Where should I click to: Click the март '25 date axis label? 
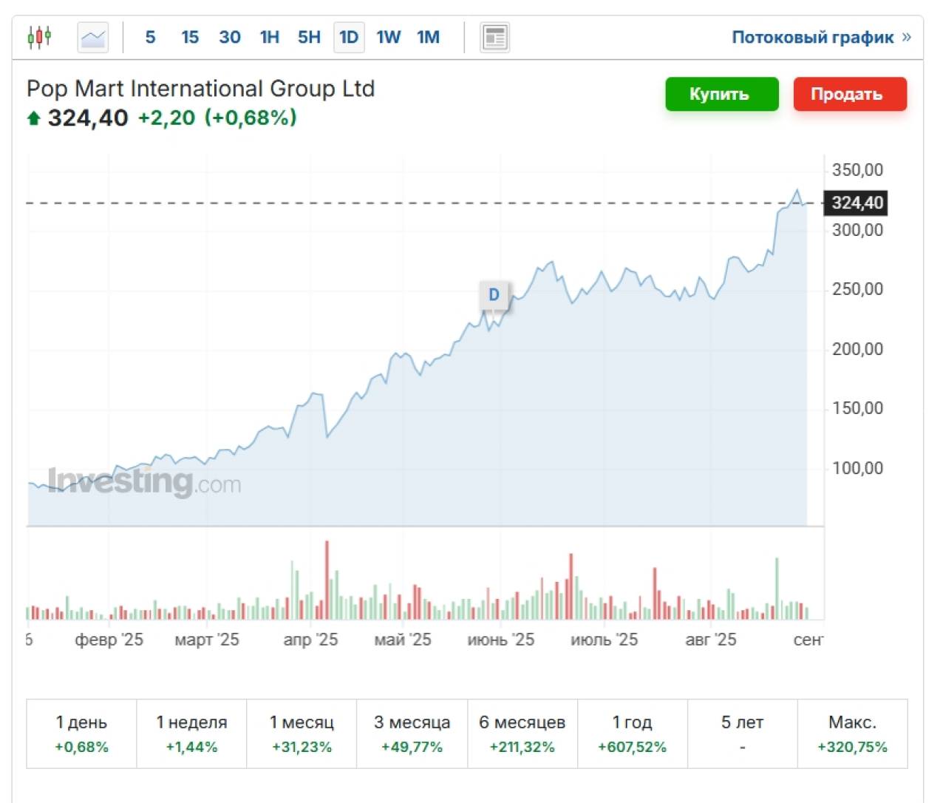[x=207, y=640]
